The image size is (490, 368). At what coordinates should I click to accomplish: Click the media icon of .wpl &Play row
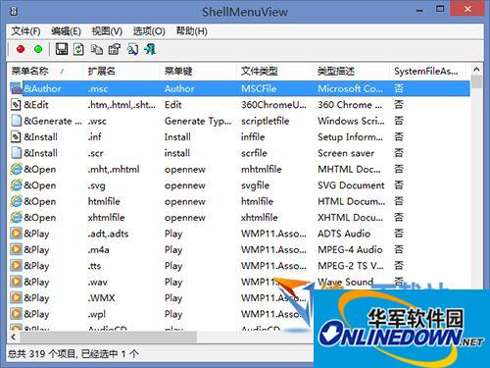(x=16, y=314)
